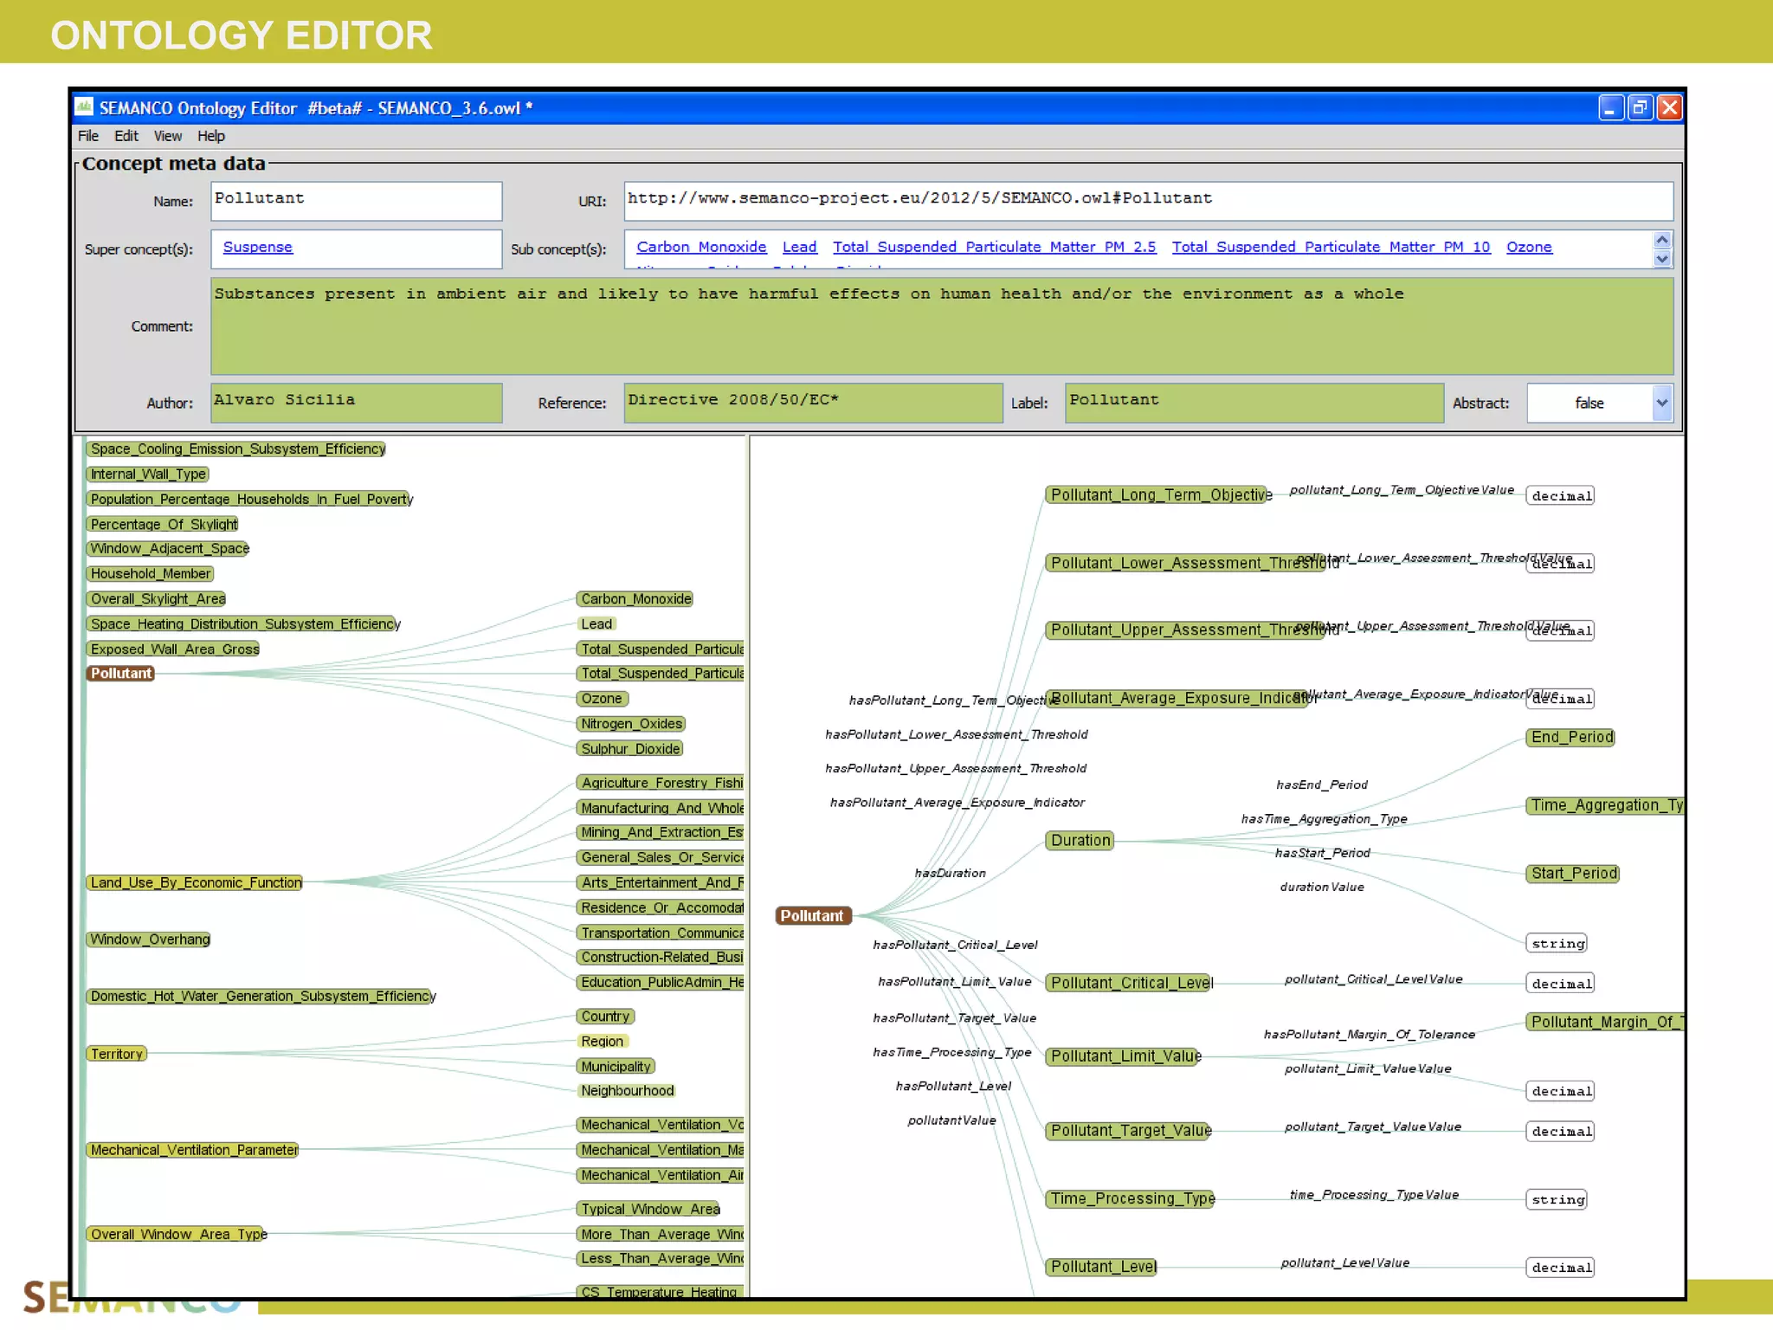Select the Overall_Skylight_Area node
1773x1330 pixels.
tap(157, 598)
